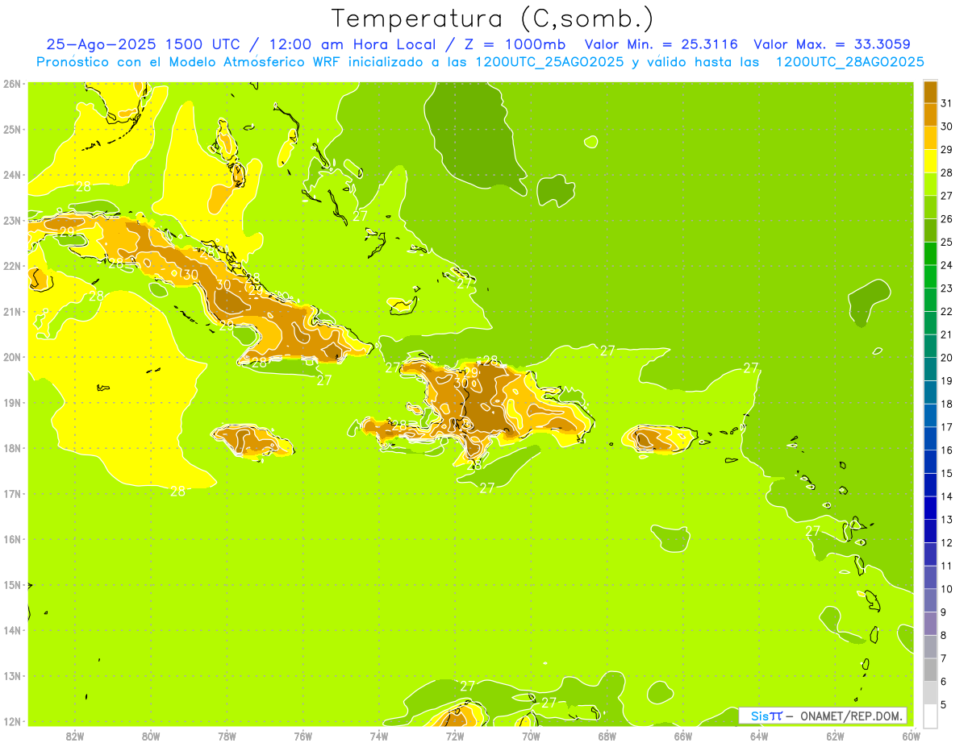Viewport: 968px width, 747px height.
Task: Pick the yellow-green swatch between 27 and 28
Action: [930, 184]
